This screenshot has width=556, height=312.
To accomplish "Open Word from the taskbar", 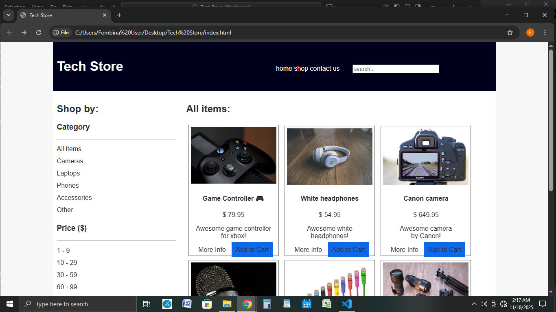I will point(187,304).
